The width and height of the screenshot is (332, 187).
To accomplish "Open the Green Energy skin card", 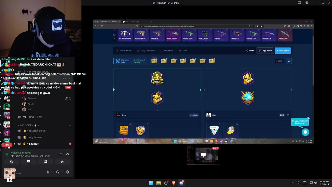I will point(173,35).
